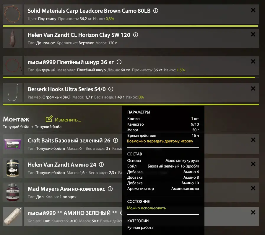Open info for лысый999 Плетёный шнур 36 кг
The width and height of the screenshot is (265, 235).
[119, 62]
